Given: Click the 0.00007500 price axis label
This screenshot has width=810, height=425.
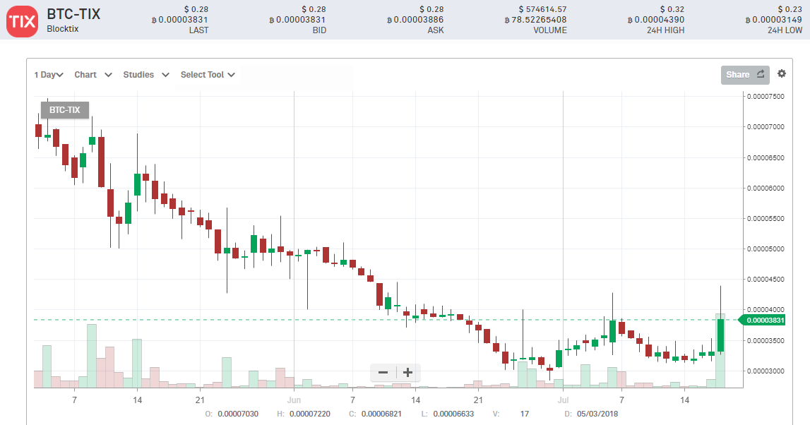Looking at the screenshot, I should pos(766,97).
